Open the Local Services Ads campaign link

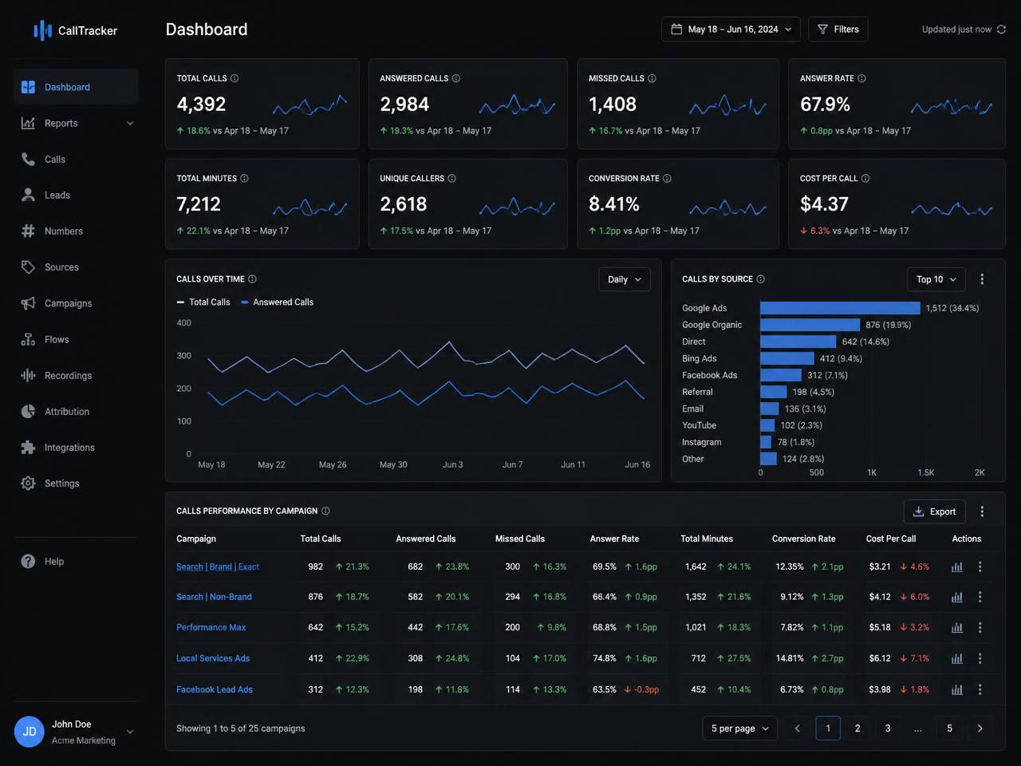click(213, 658)
